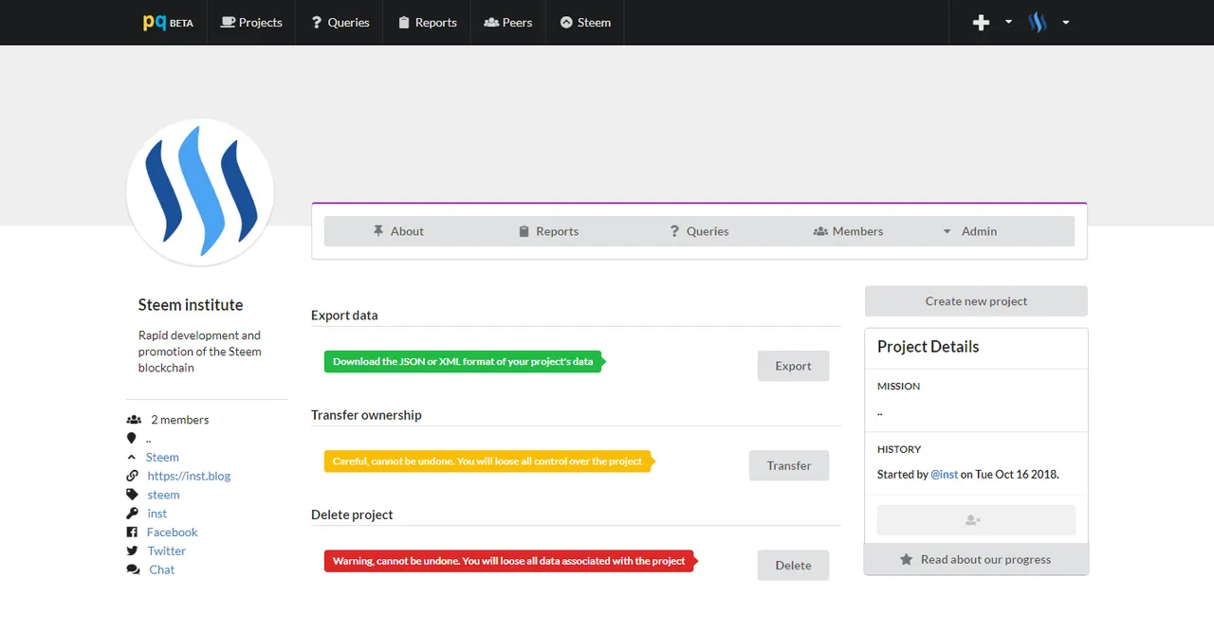Click the people icon beside top Peers
The image size is (1214, 632).
[x=491, y=22]
